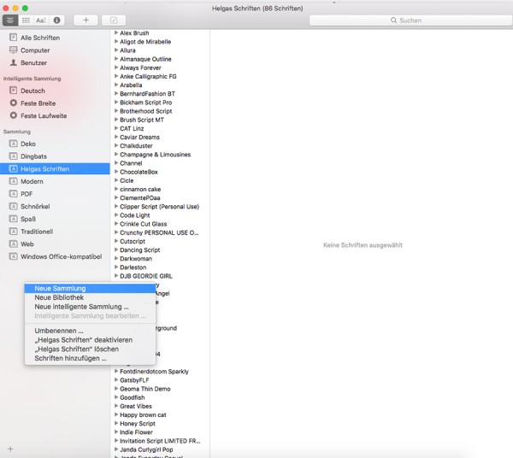
Task: Switch to the sample list view icon
Action: [10, 21]
